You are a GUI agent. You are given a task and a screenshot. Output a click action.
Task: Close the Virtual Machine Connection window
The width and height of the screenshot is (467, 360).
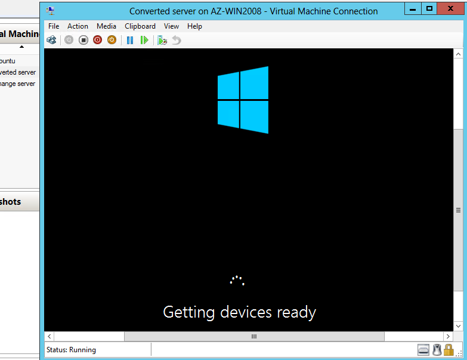point(450,9)
